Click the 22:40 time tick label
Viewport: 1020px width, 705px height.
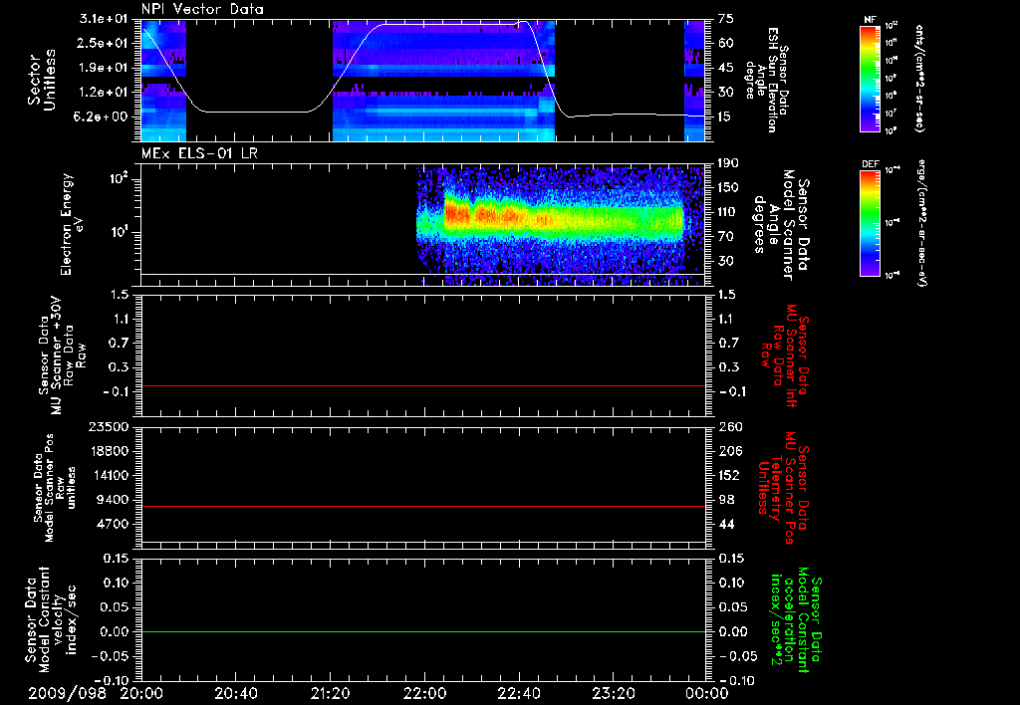[x=519, y=693]
